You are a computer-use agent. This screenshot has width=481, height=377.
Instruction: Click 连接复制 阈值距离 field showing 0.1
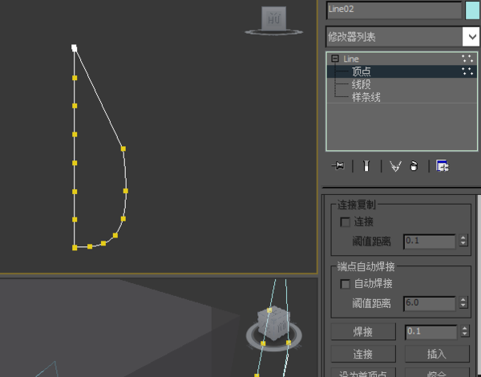[x=429, y=241]
